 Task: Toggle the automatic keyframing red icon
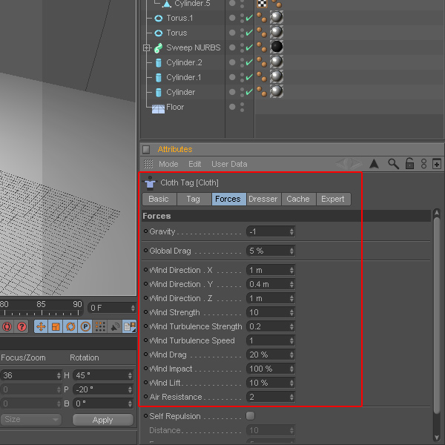pyautogui.click(x=7, y=326)
